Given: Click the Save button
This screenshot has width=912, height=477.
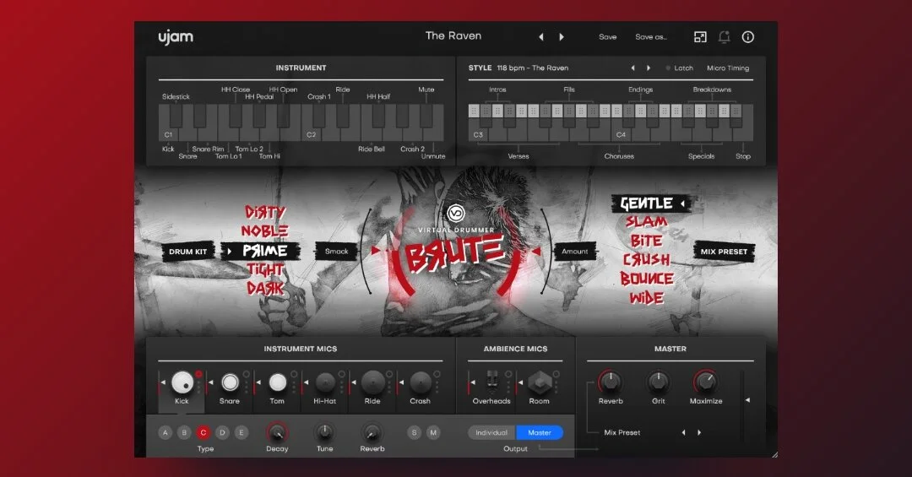Looking at the screenshot, I should point(608,36).
